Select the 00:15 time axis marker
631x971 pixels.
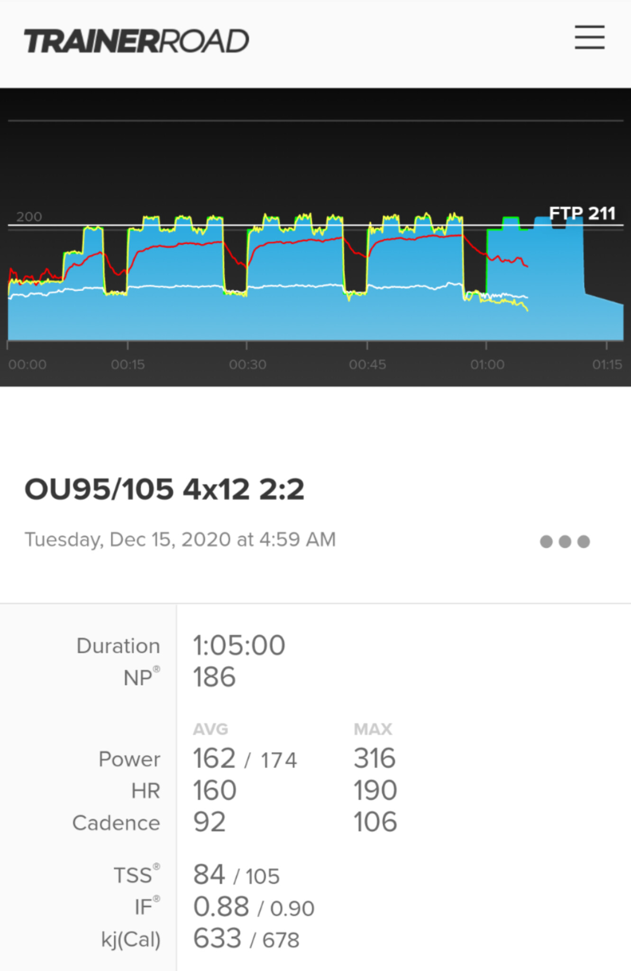pyautogui.click(x=128, y=365)
